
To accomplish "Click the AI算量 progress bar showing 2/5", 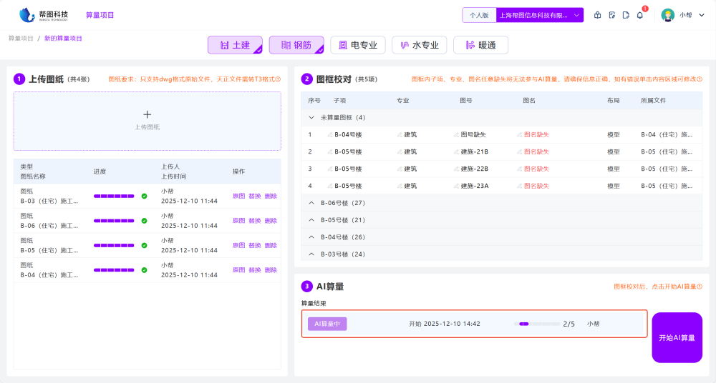I will tap(537, 324).
